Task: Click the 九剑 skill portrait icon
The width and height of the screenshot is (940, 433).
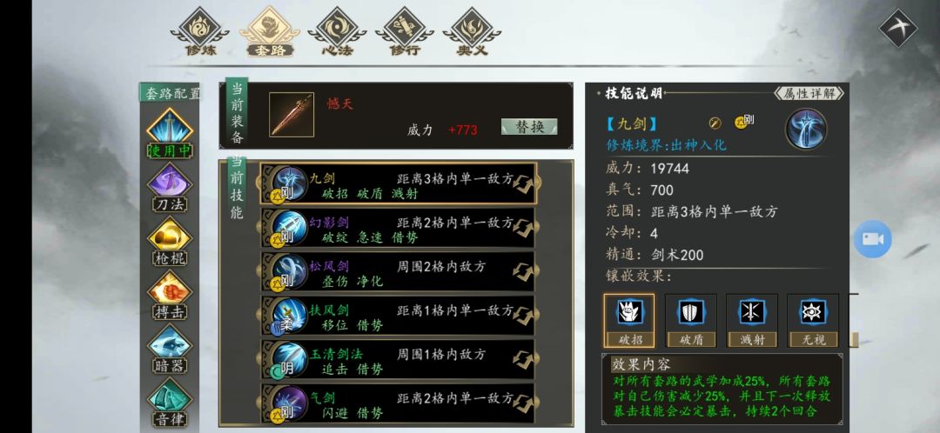Action: pos(806,129)
